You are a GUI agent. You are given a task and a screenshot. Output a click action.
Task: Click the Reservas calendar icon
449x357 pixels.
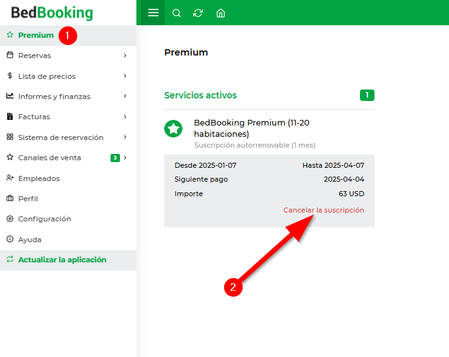pyautogui.click(x=10, y=55)
